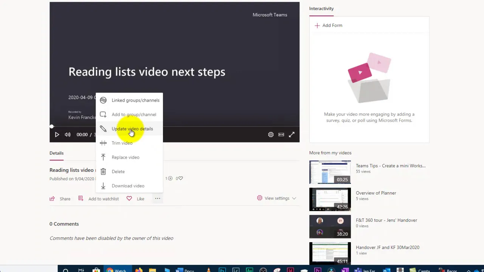Open Word 'Docu' window in taskbar
This screenshot has width=484, height=272.
point(185,270)
